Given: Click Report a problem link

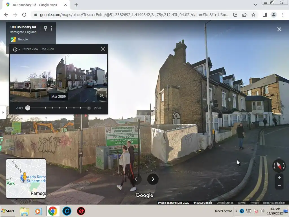Looking at the screenshot, I should click(x=274, y=203).
